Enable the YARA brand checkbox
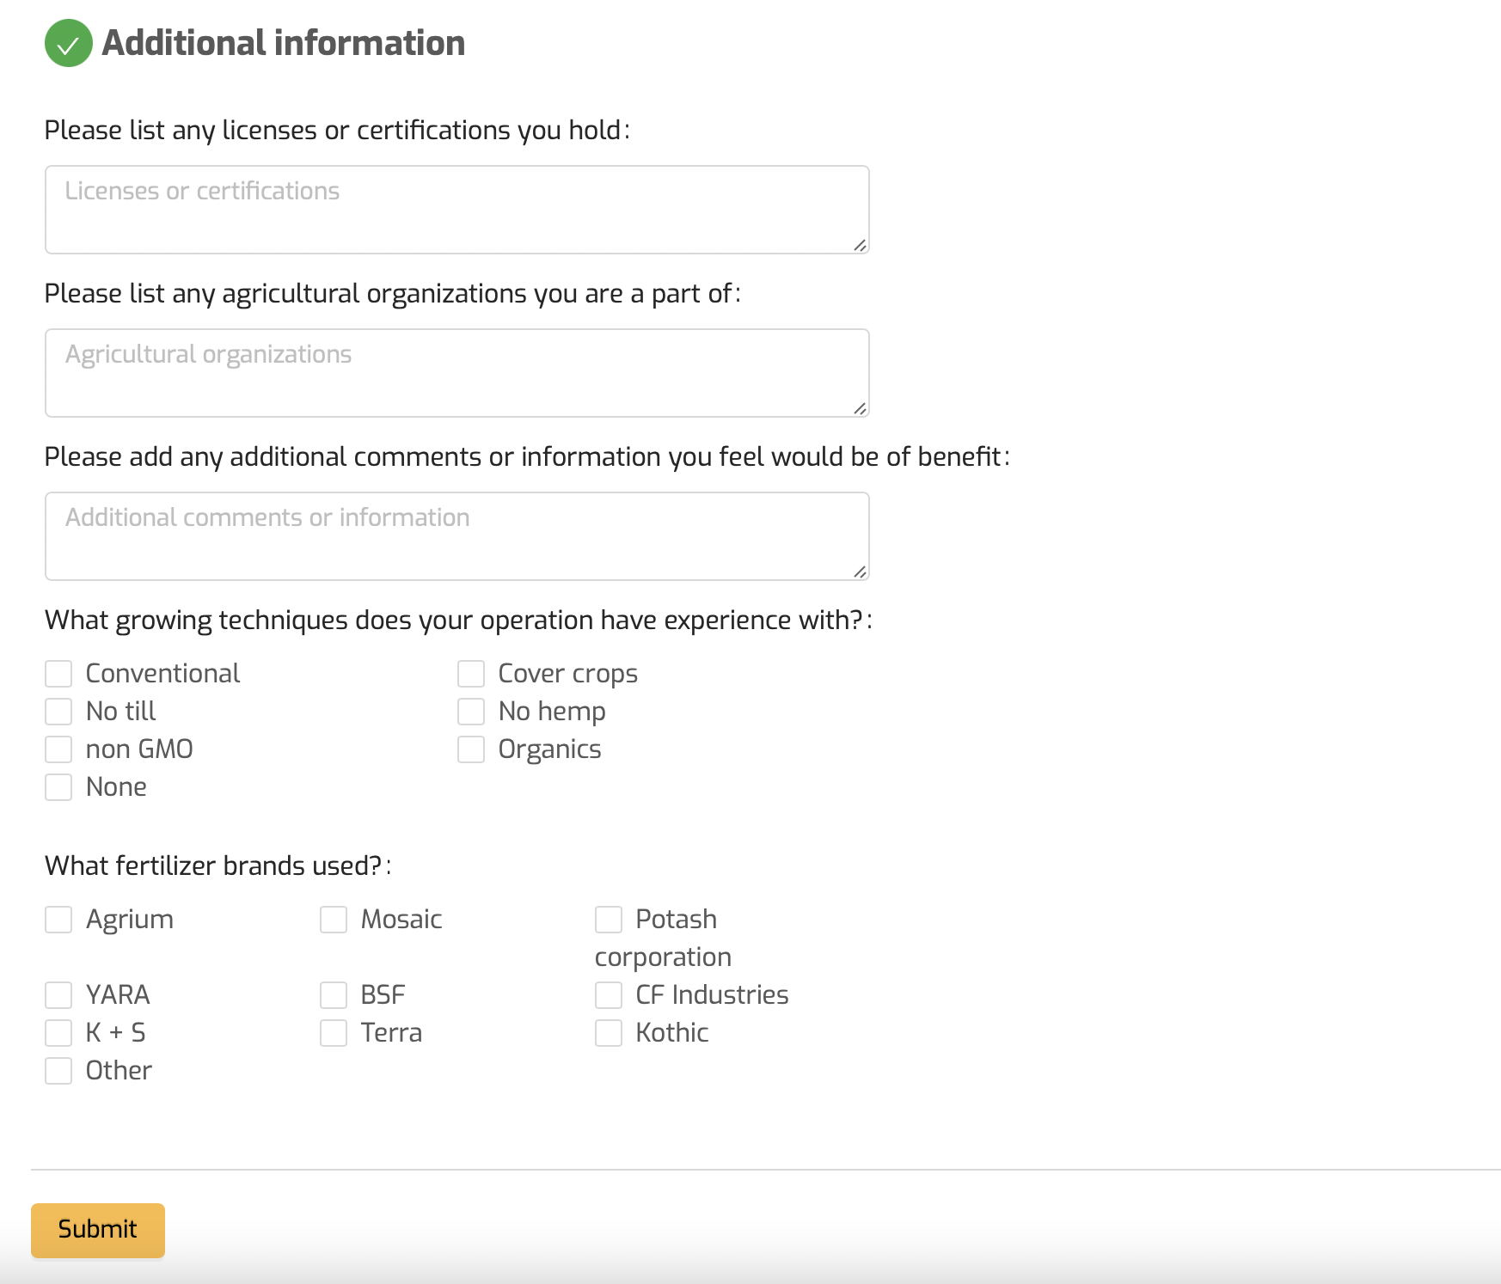 pos(58,995)
